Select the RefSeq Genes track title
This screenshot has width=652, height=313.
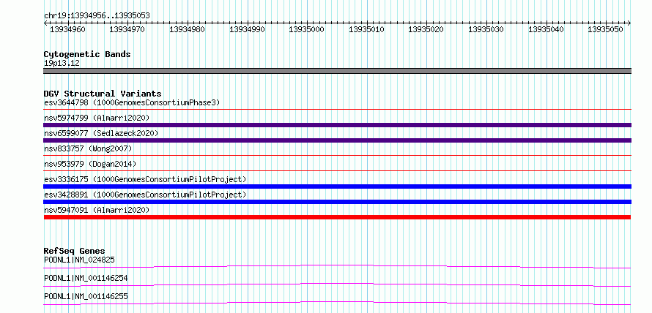[74, 251]
